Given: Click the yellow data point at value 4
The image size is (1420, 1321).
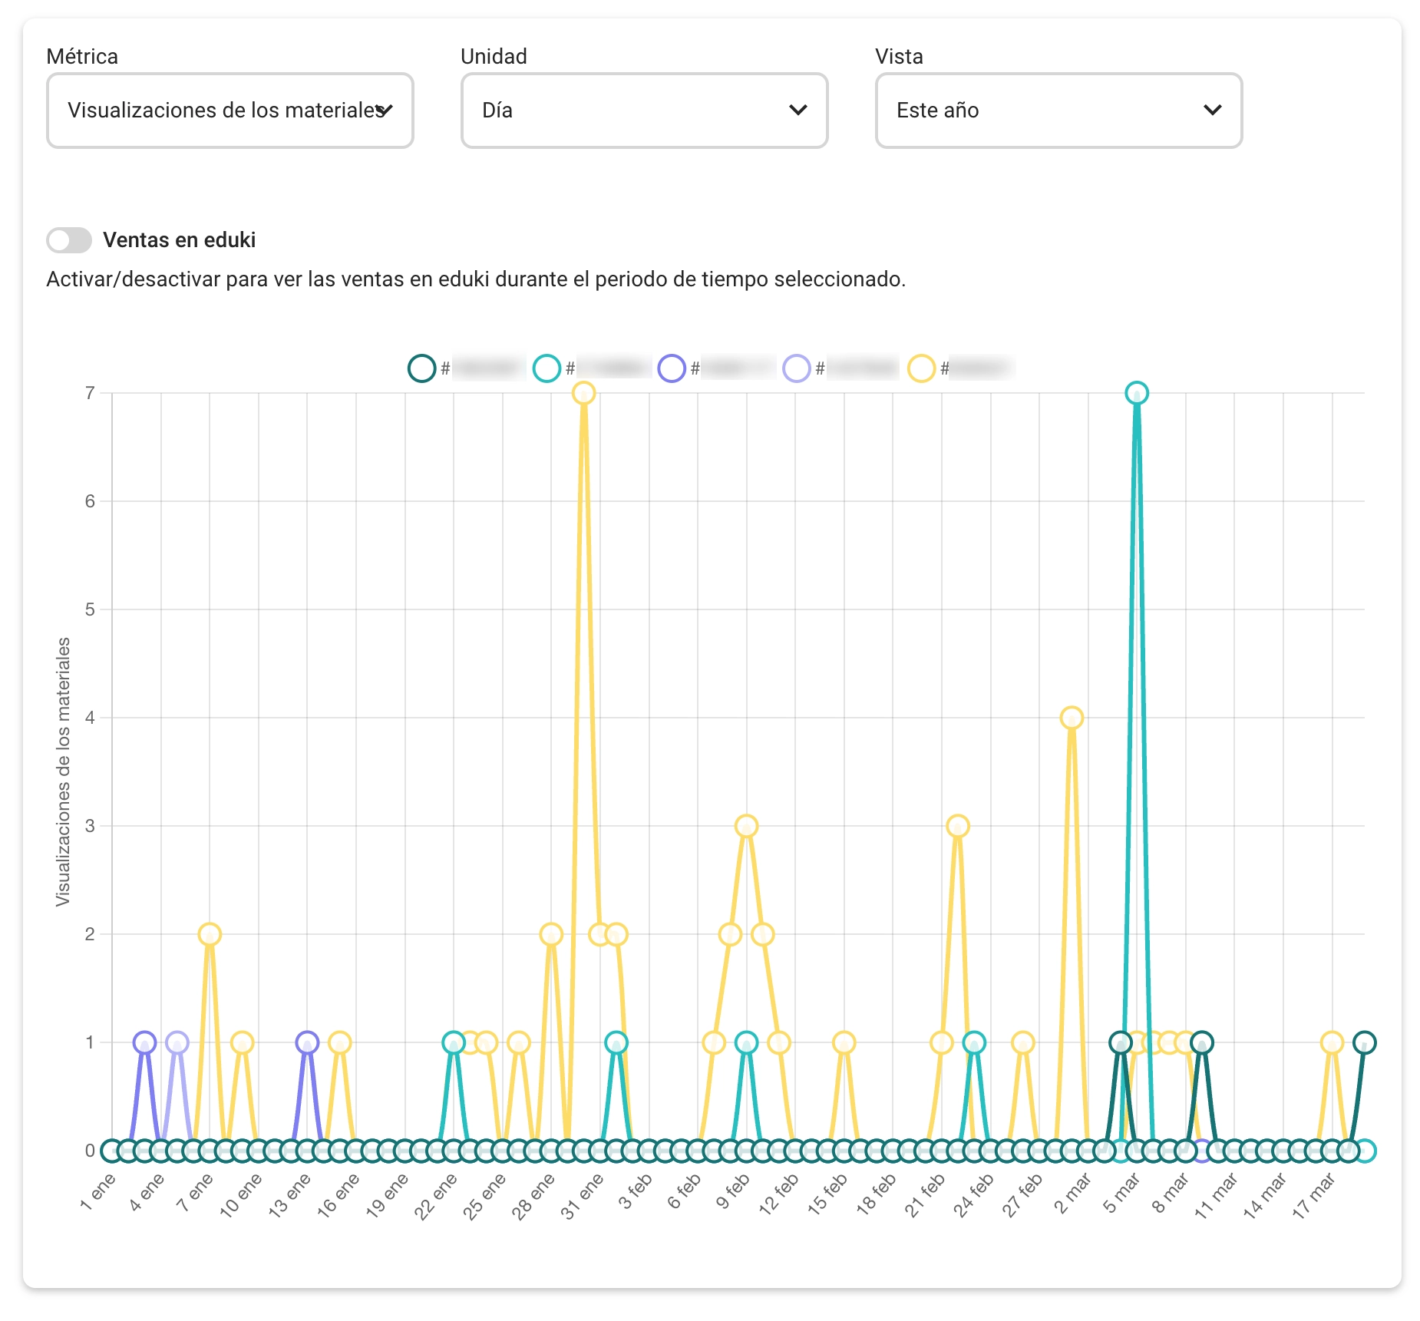Looking at the screenshot, I should point(1072,718).
